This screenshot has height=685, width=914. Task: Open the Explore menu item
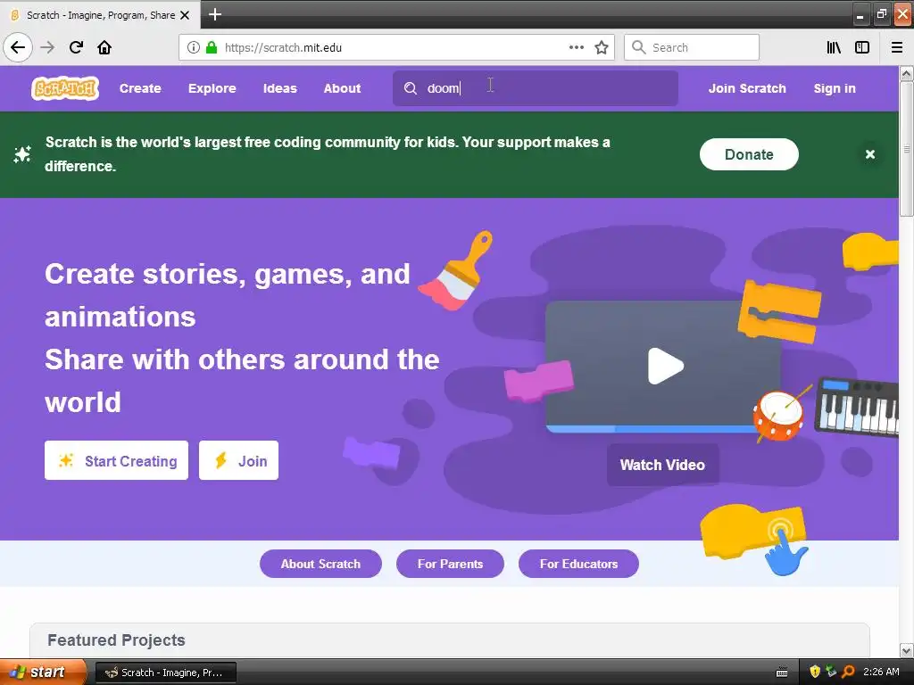pyautogui.click(x=212, y=88)
